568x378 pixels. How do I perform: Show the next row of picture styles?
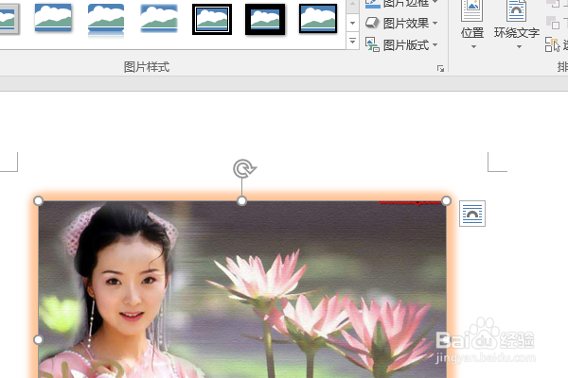pos(352,24)
